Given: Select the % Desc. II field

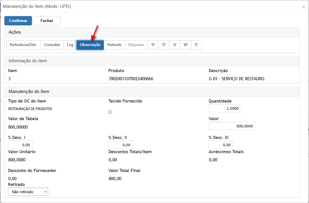Looking at the screenshot, I should tap(121, 145).
